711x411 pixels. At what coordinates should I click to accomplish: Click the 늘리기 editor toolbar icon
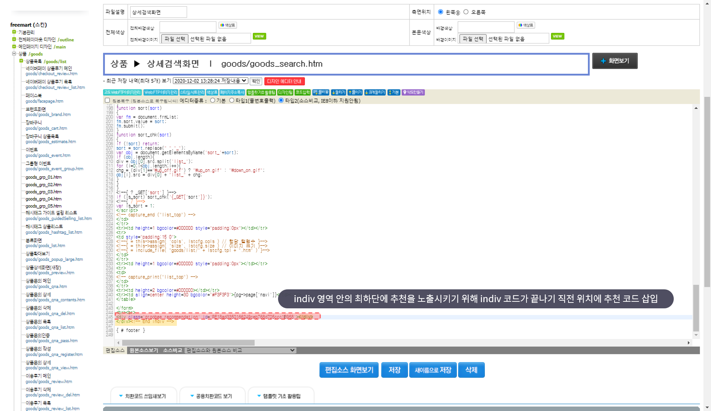tap(338, 92)
